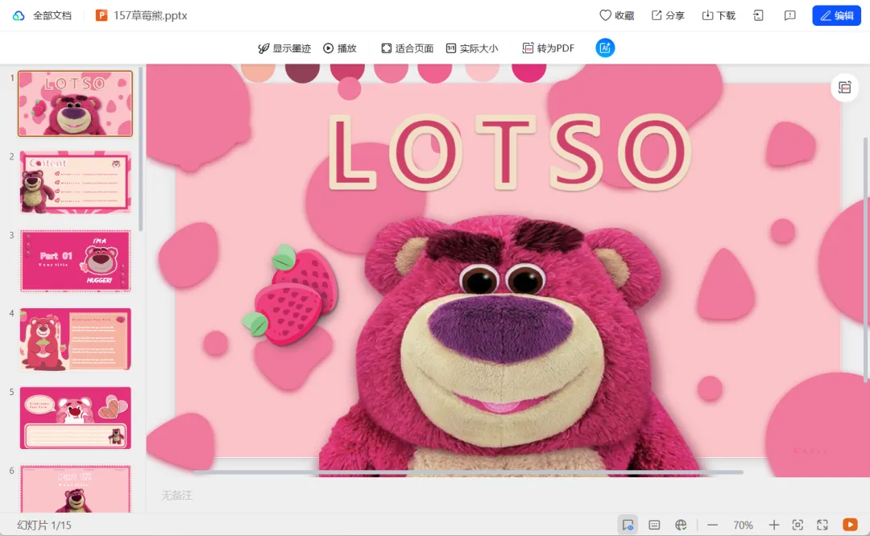The height and width of the screenshot is (536, 870).
Task: Select slide 2 Content thumbnail
Action: tap(76, 182)
